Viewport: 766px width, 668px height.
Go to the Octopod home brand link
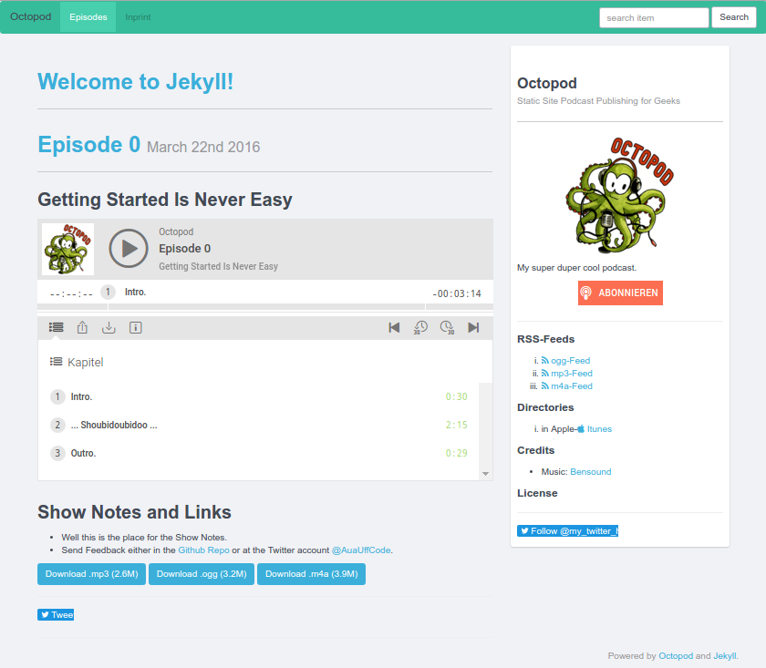(x=31, y=16)
